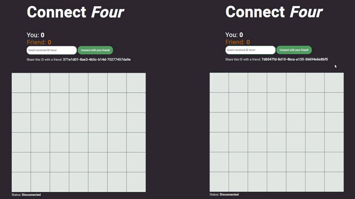The image size is (355, 199).
Task: Click the share ID starting with 371e1d01
Action: point(97,59)
